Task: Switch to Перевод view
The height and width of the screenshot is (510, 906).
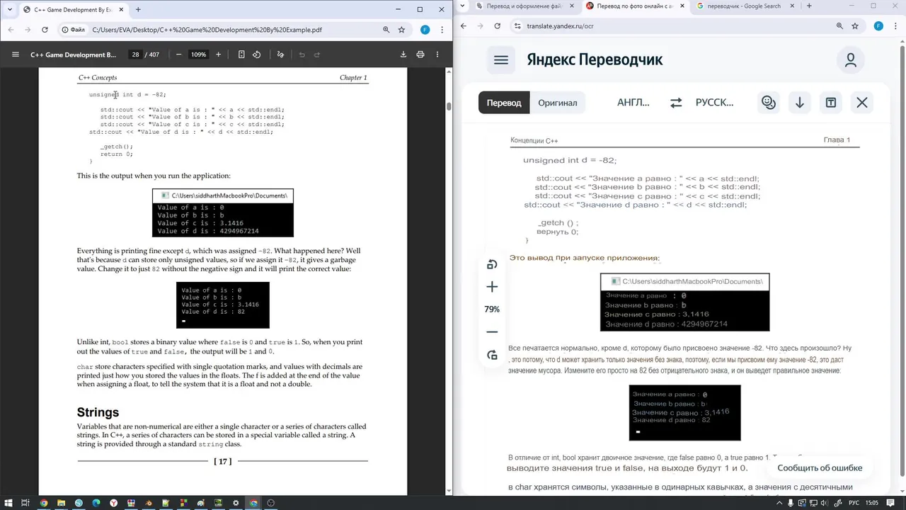Action: point(504,103)
